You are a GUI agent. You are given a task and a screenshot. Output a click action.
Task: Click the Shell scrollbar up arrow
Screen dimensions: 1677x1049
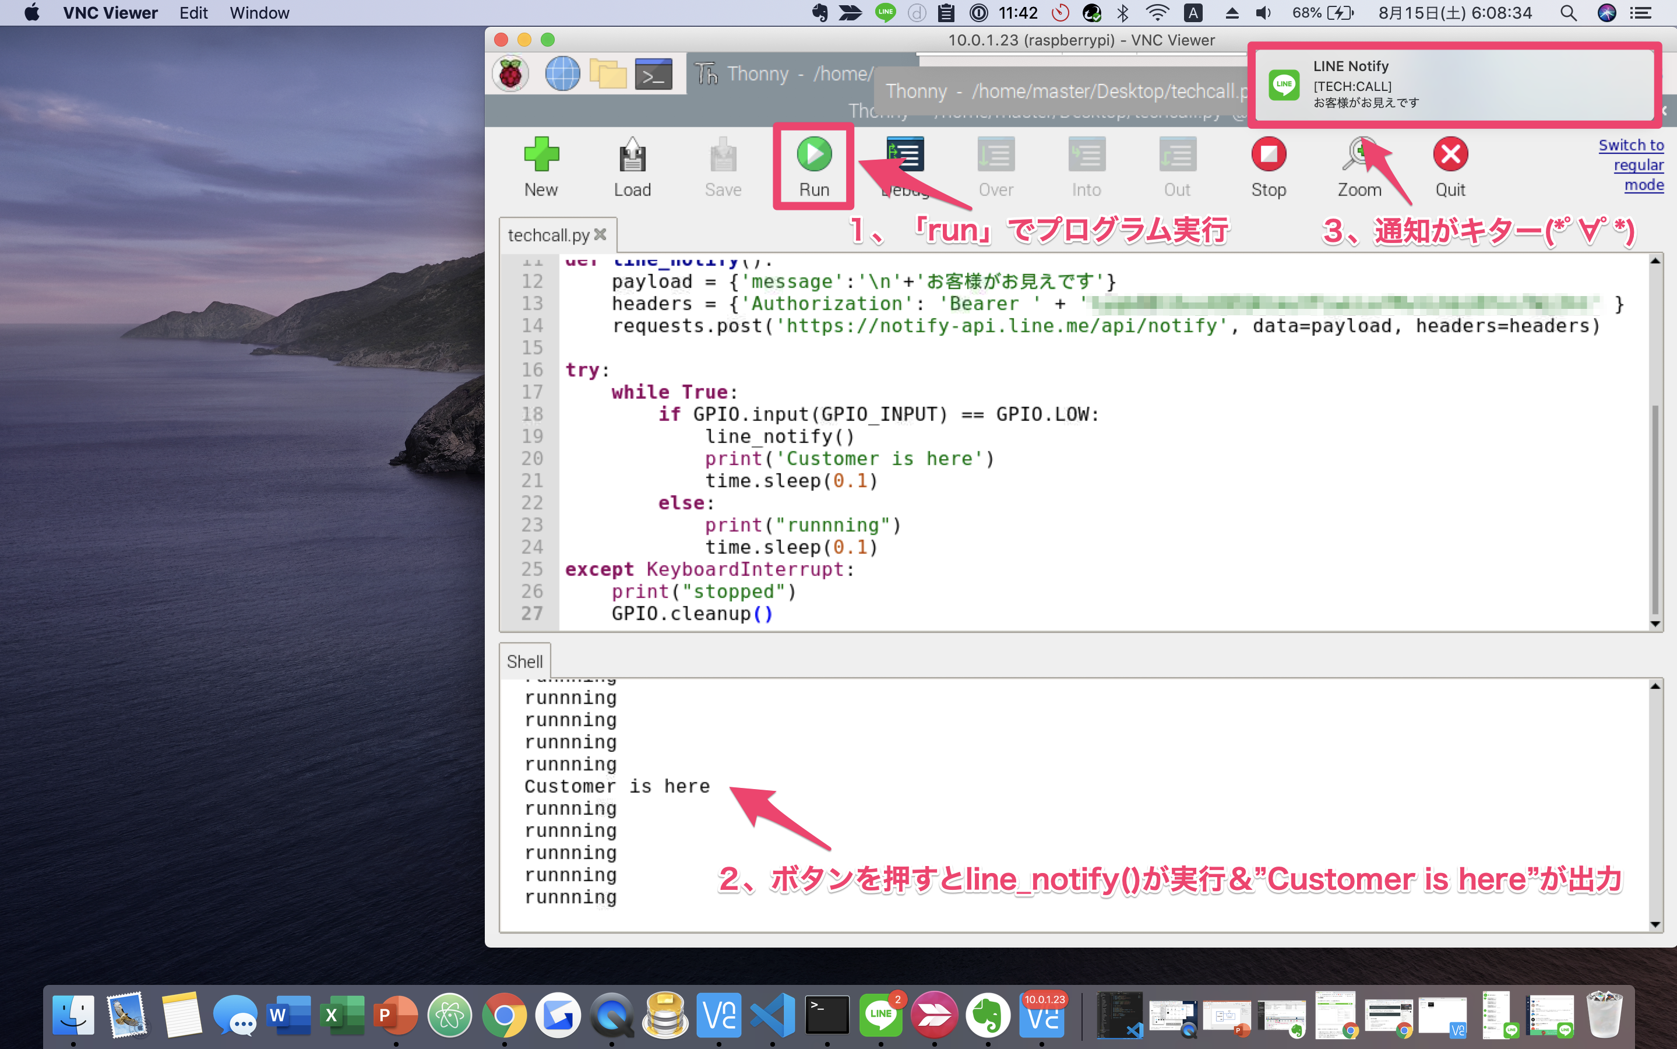[1655, 686]
